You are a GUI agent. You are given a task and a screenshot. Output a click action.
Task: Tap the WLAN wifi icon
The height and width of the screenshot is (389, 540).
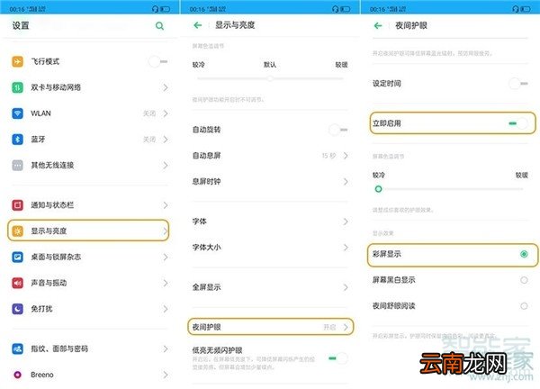[18, 113]
